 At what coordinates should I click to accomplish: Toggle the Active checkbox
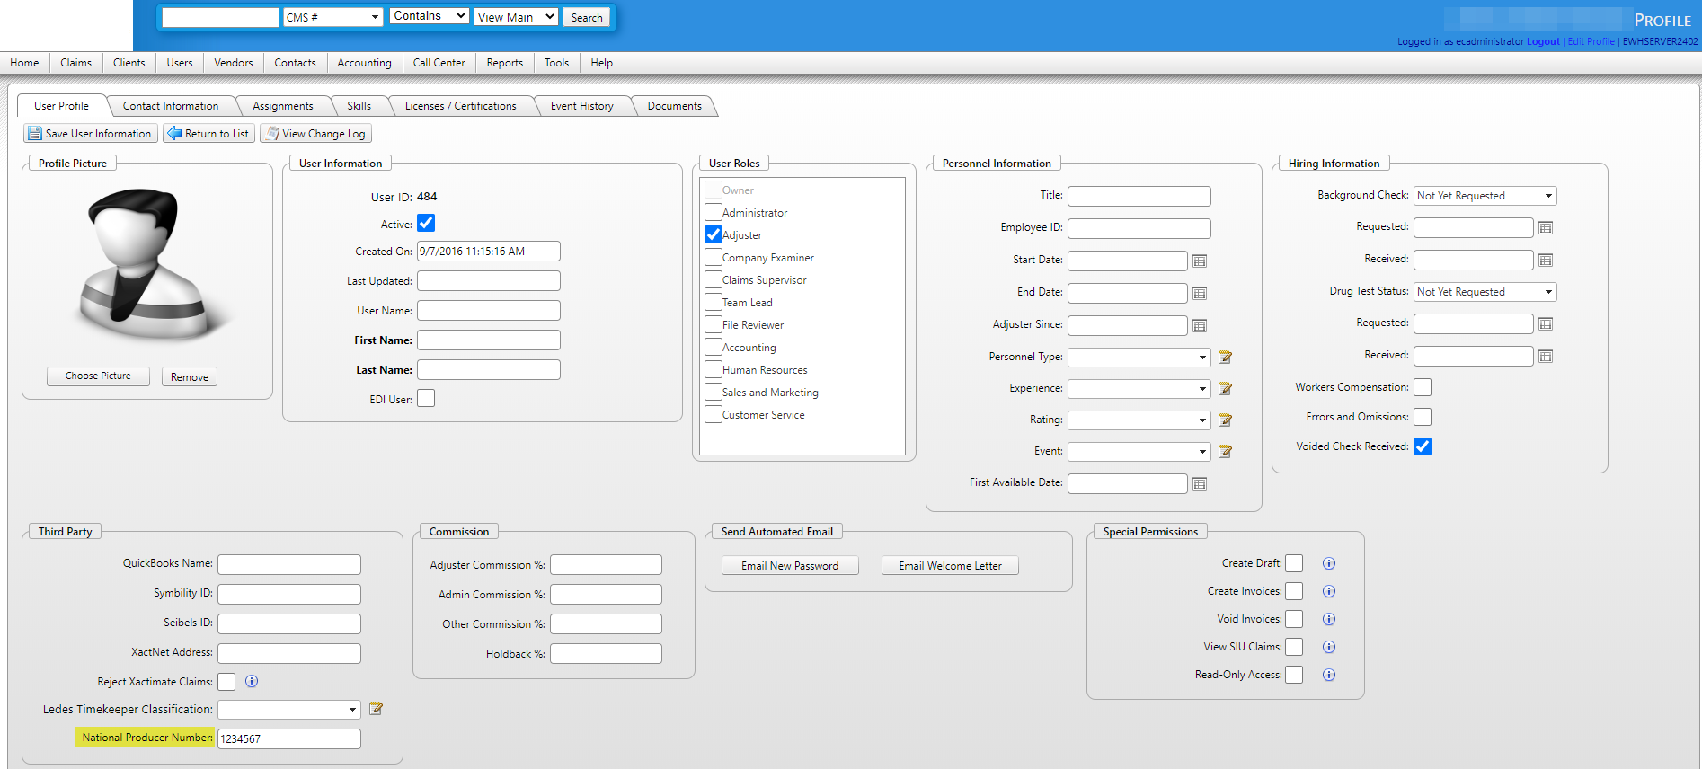coord(426,223)
